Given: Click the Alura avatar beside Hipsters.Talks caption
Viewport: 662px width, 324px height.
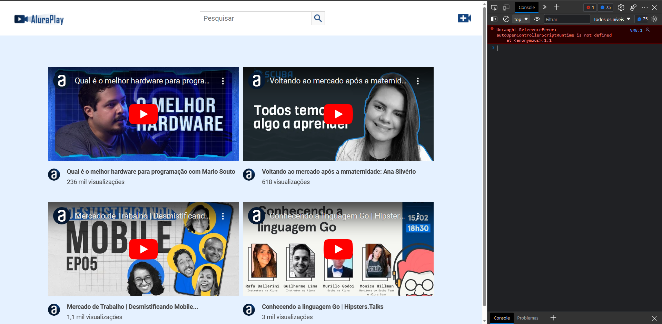Looking at the screenshot, I should tap(249, 310).
